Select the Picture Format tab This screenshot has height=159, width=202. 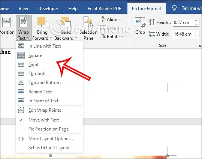147,9
